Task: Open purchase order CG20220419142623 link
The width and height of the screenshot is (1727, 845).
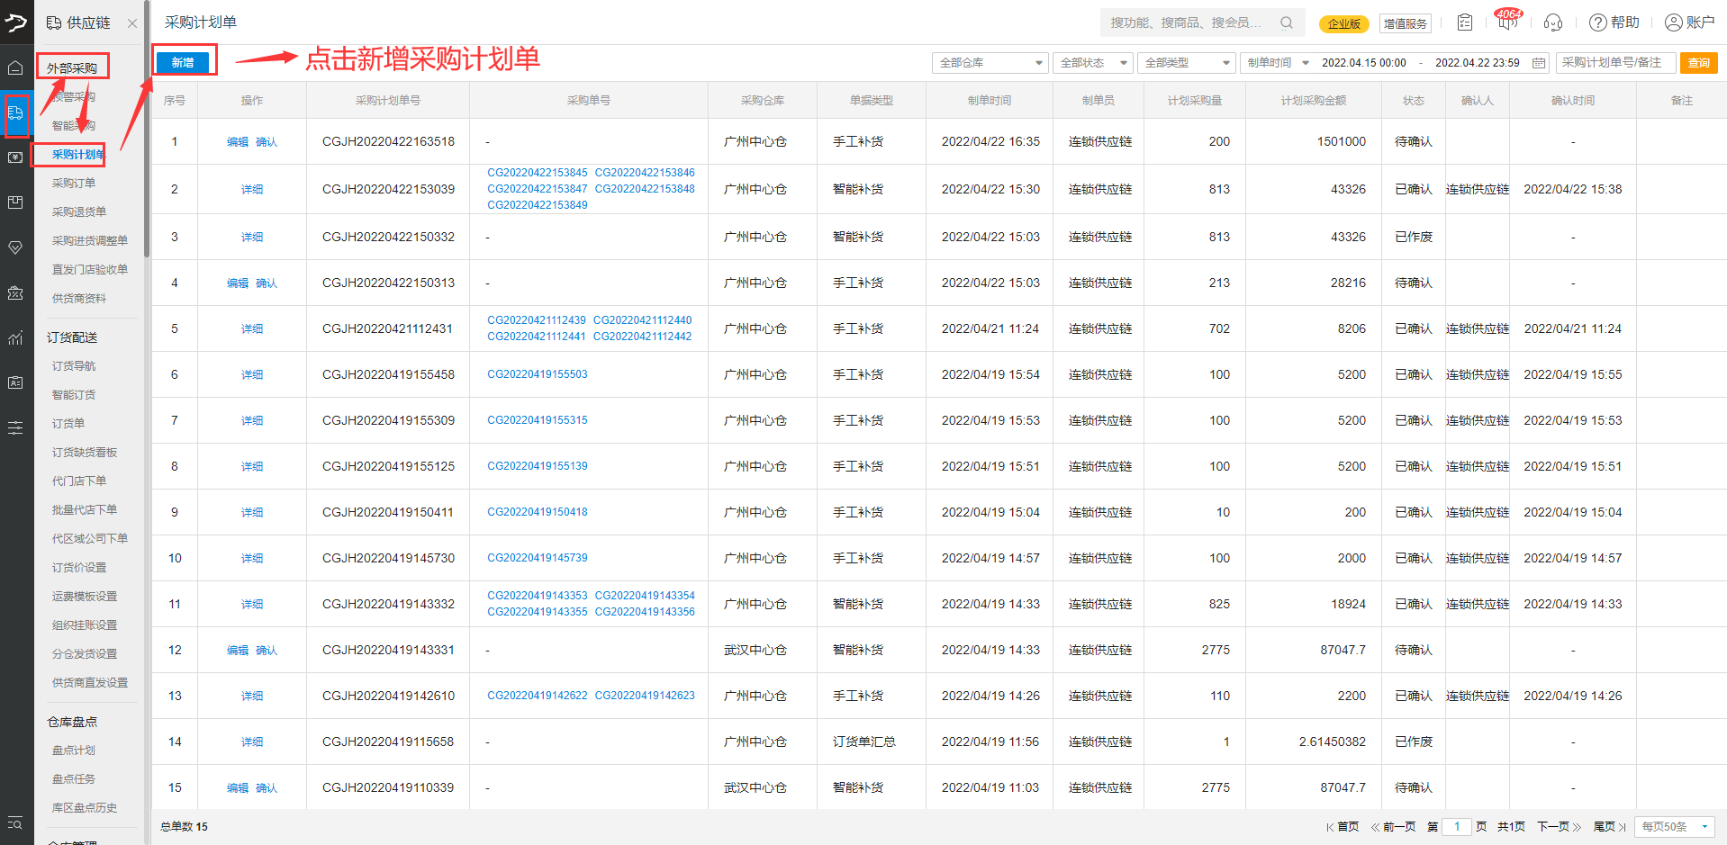Action: coord(645,696)
